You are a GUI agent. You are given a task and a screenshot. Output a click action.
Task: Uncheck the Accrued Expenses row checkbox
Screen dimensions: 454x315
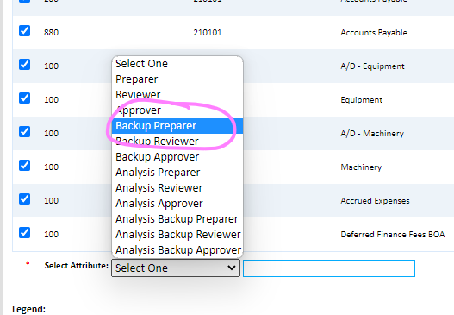tap(24, 199)
